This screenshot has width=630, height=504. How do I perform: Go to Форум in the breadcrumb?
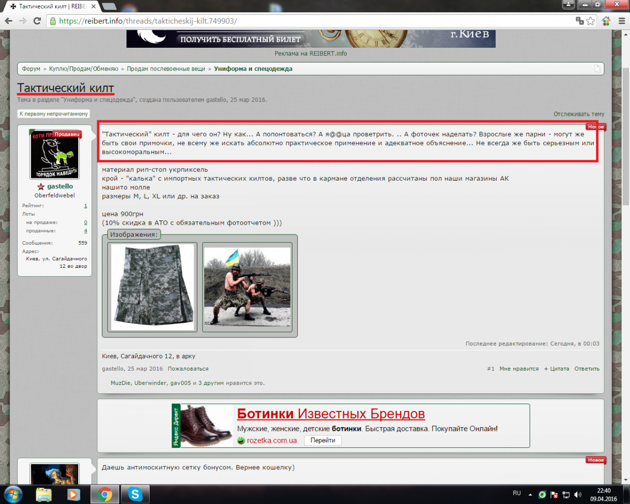click(31, 69)
